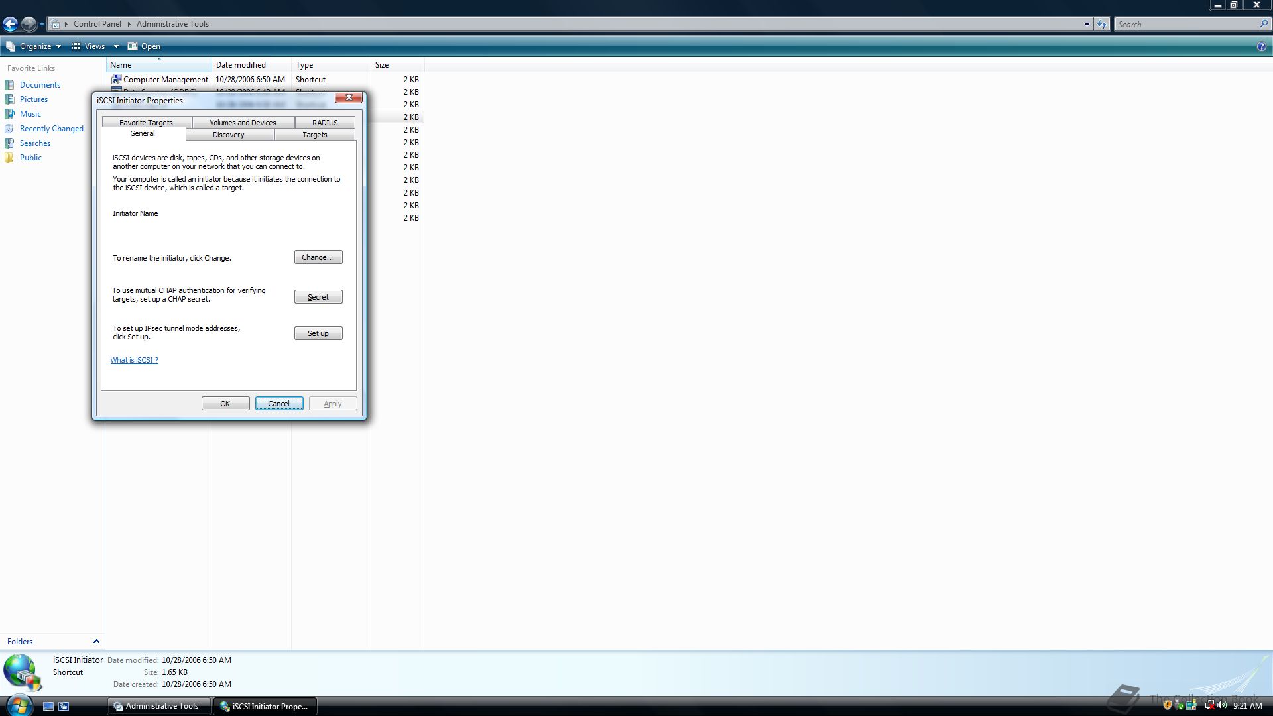
Task: Open the Help question mark icon
Action: [1261, 46]
